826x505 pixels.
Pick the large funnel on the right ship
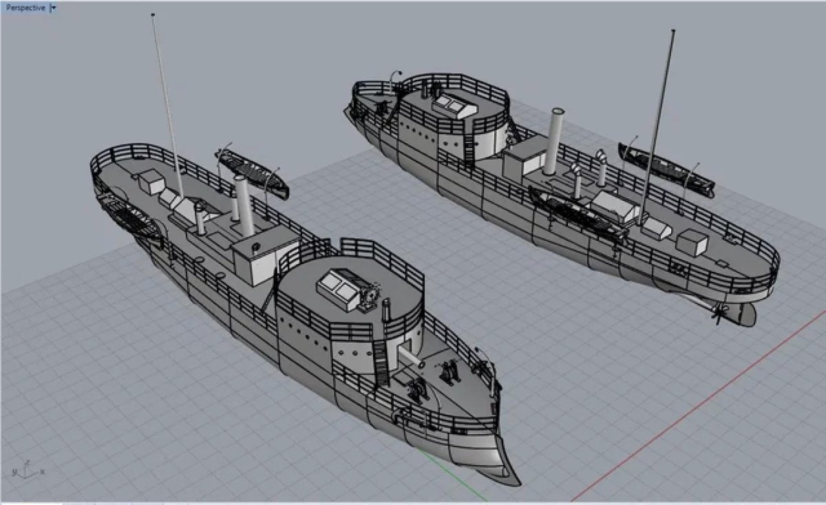(554, 141)
